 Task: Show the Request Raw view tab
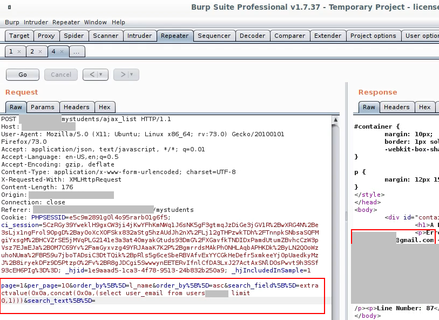coord(16,107)
